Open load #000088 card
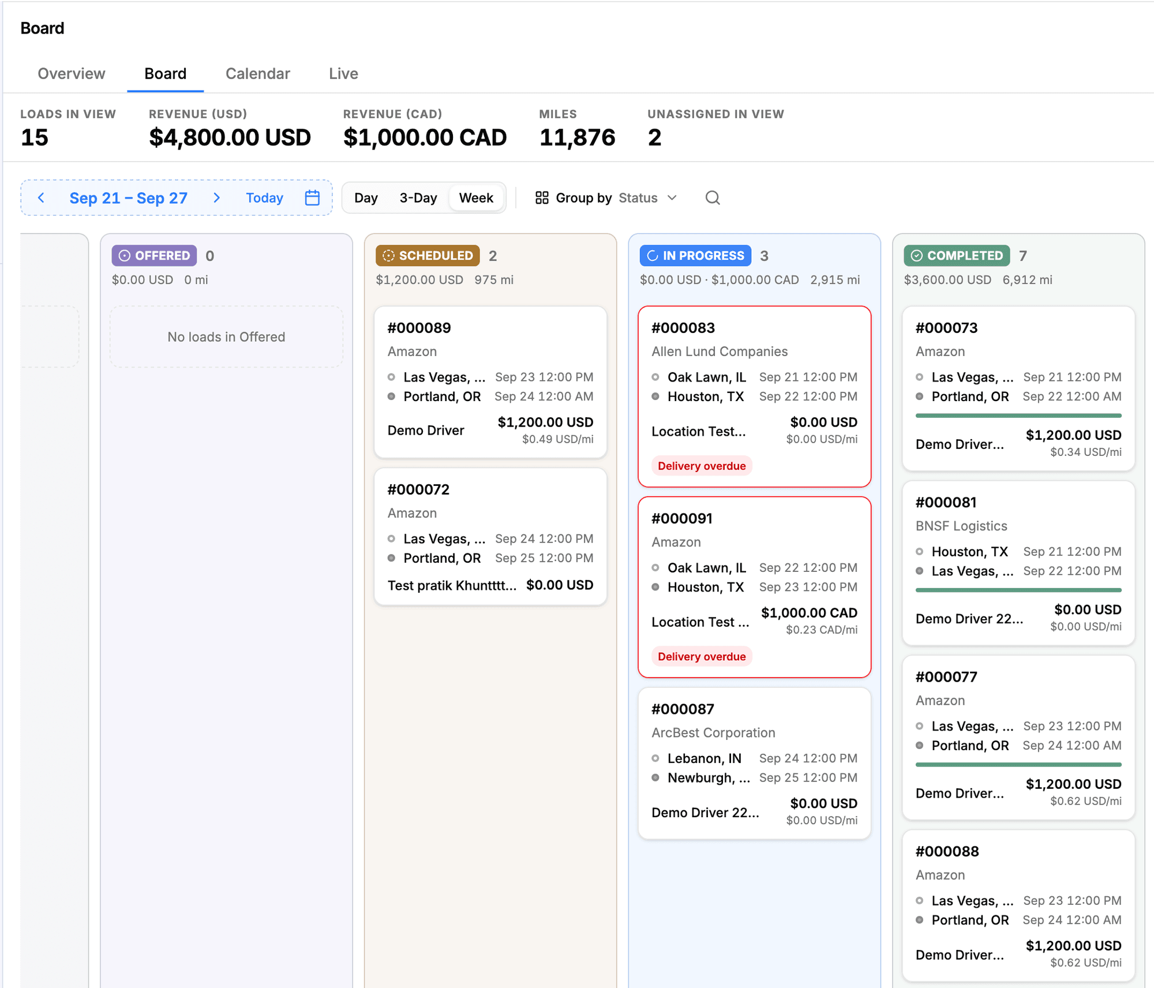This screenshot has height=988, width=1154. pyautogui.click(x=1018, y=905)
